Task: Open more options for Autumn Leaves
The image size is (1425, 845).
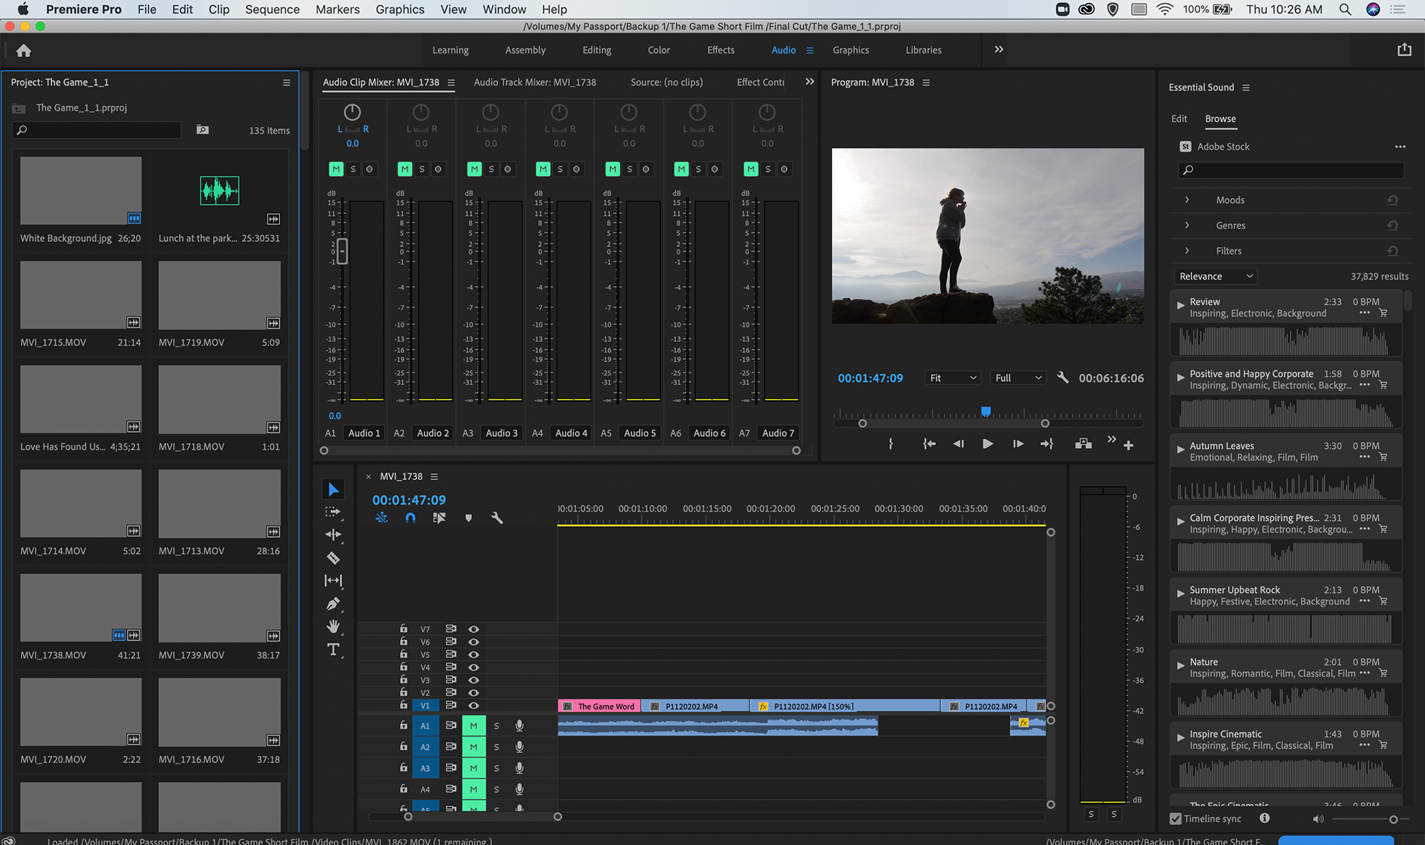Action: pos(1364,457)
